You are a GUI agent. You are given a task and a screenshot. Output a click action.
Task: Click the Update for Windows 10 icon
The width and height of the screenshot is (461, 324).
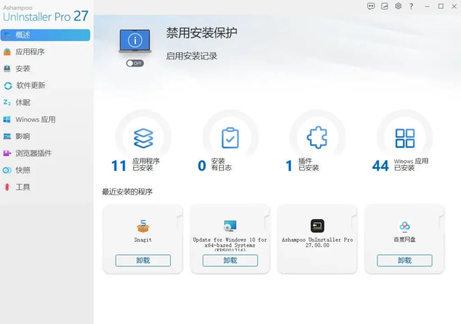click(230, 226)
